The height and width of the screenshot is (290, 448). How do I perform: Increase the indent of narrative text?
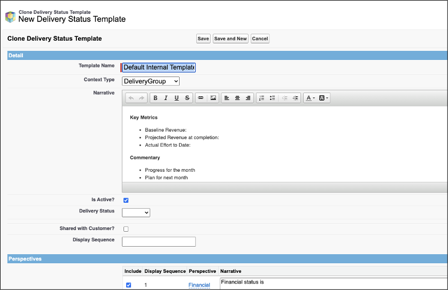coord(296,98)
